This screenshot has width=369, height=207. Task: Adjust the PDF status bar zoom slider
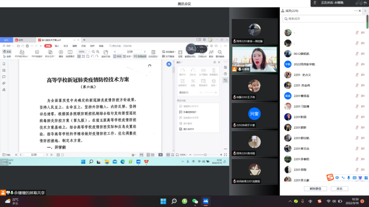coord(205,155)
